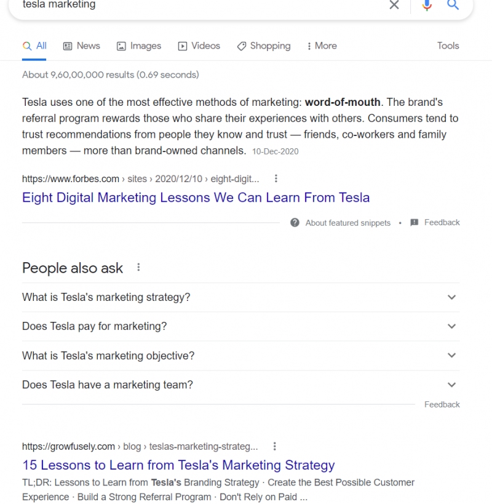Viewport: 492px width, 504px height.
Task: Expand 'Does Tesla have a marketing team?'
Action: 451,385
